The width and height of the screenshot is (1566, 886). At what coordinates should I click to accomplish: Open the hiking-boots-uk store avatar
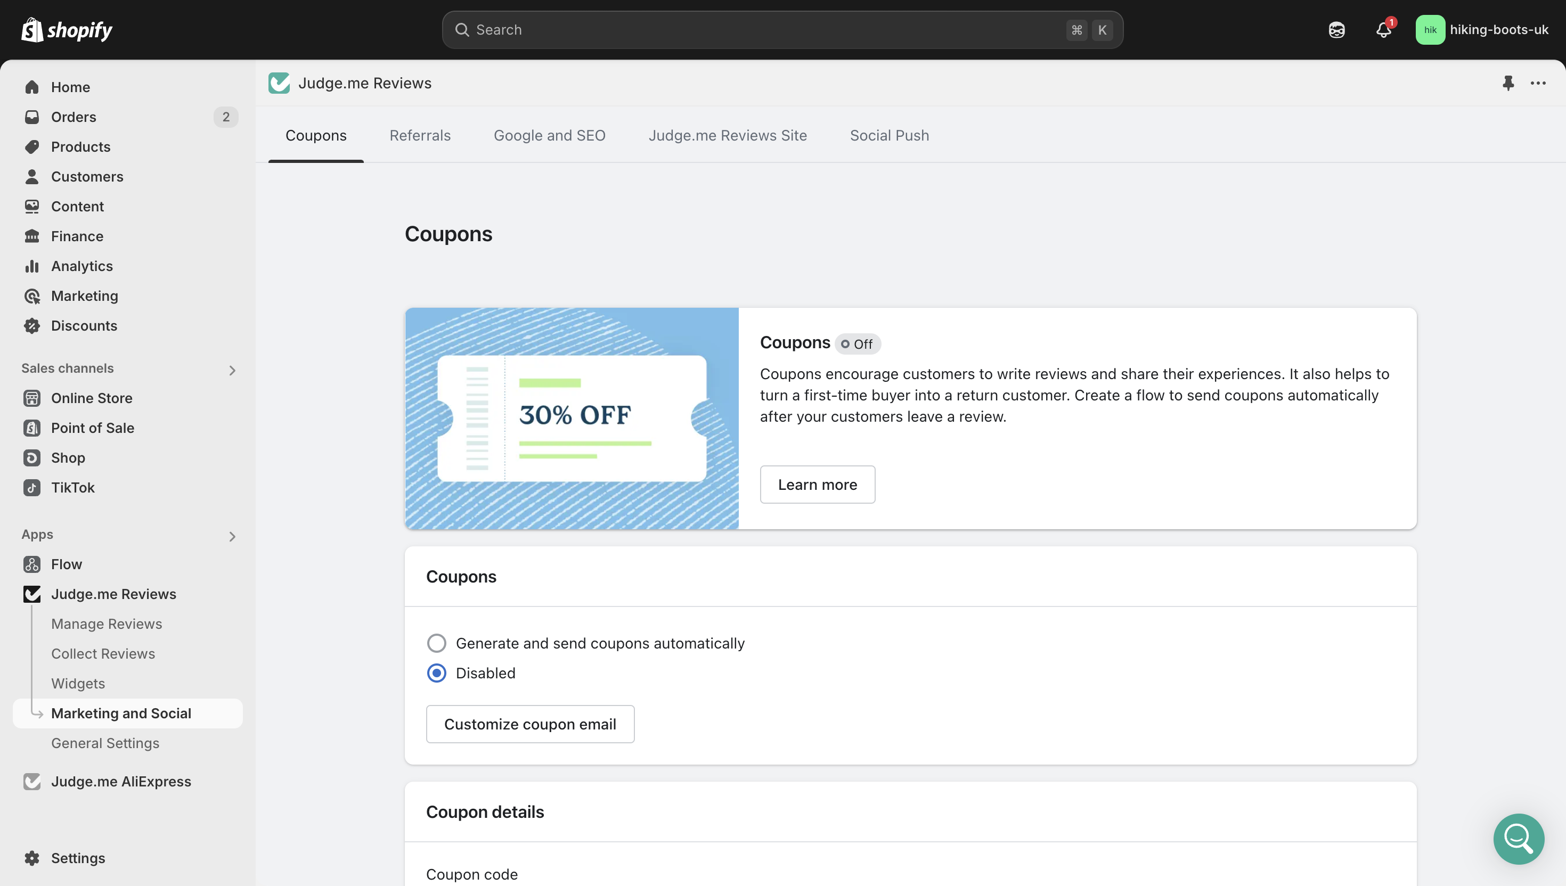tap(1430, 30)
